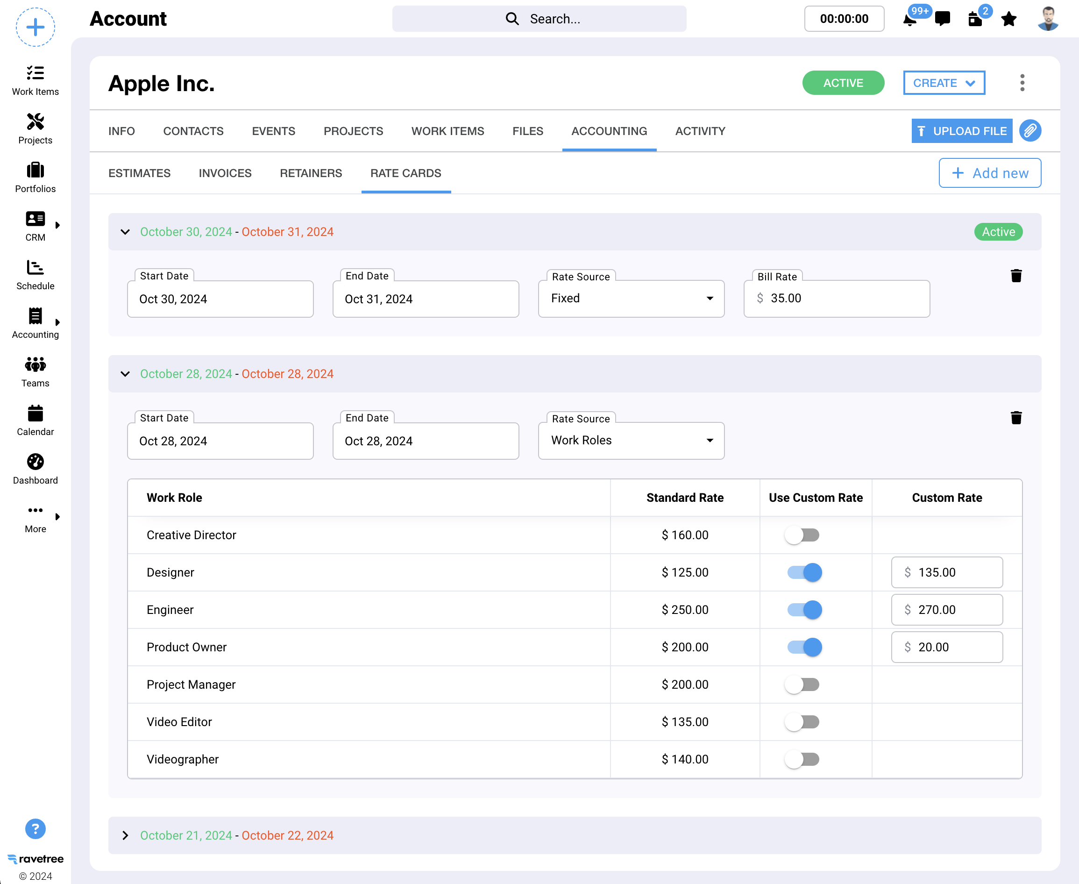Delete the October 30 rate card
This screenshot has width=1079, height=884.
pos(1016,276)
